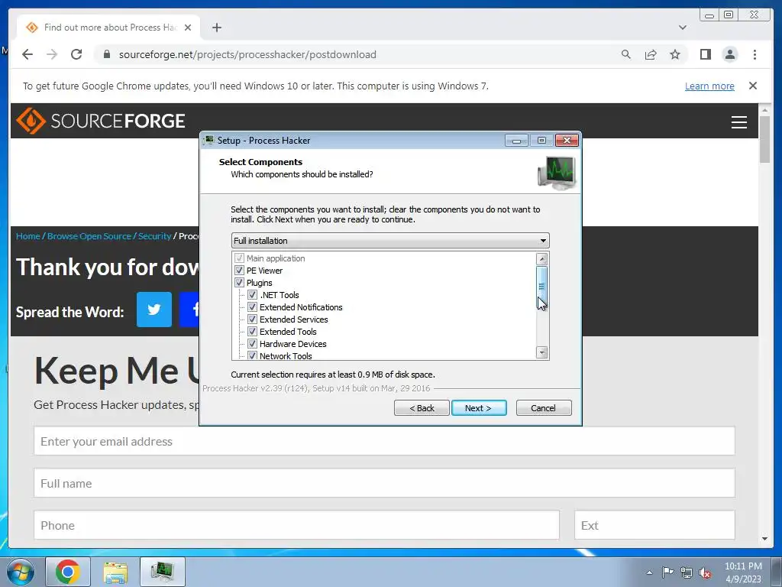Click Chrome icon in taskbar
Screen dimensions: 782x587
[68, 572]
